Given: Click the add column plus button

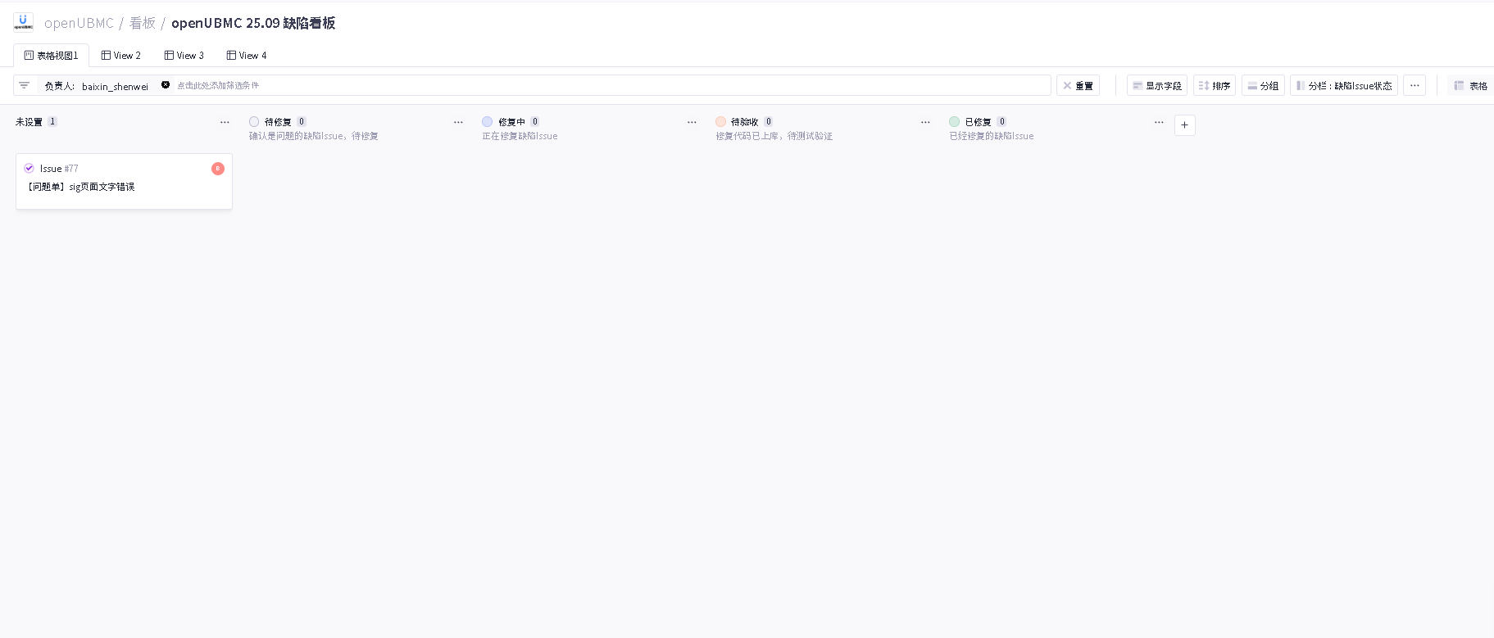Looking at the screenshot, I should pos(1184,125).
